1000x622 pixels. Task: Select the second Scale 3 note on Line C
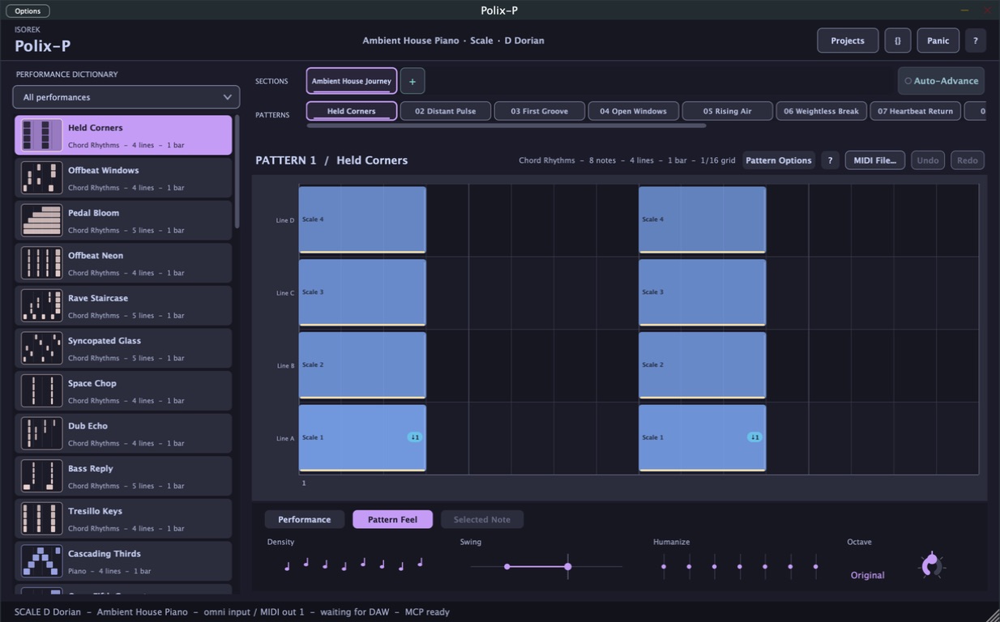coord(703,292)
